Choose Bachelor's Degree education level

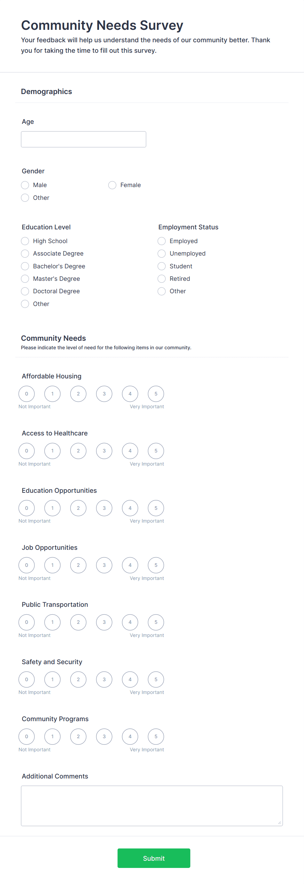[25, 266]
